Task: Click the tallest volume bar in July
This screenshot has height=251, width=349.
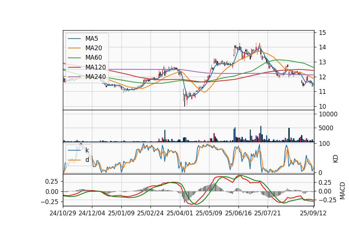Action: pyautogui.click(x=261, y=134)
